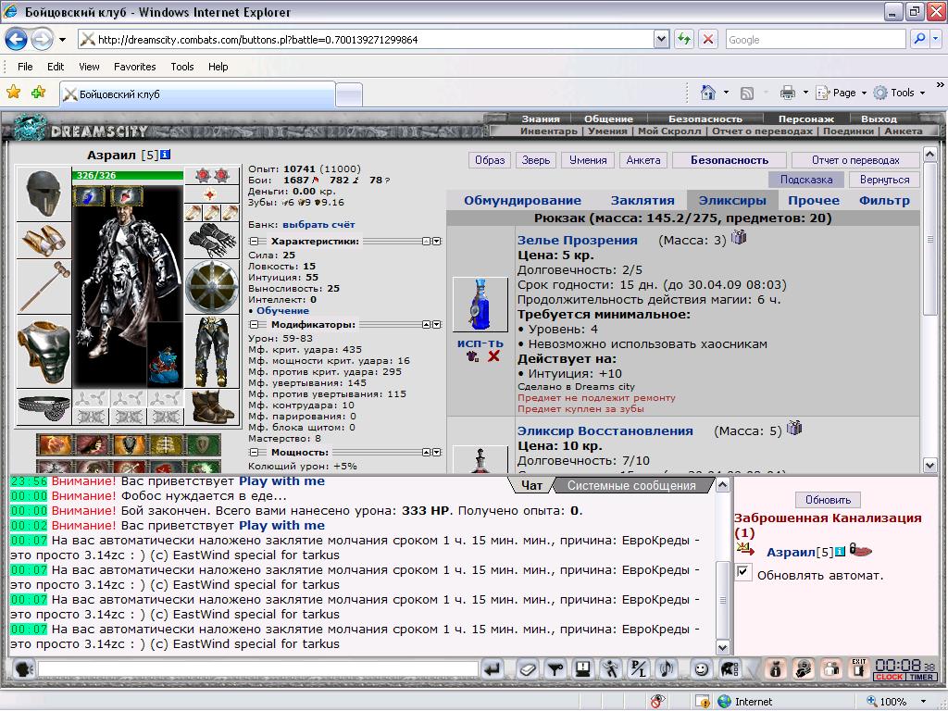Open the Фильтр inventory tab
The image size is (948, 711).
[x=884, y=200]
